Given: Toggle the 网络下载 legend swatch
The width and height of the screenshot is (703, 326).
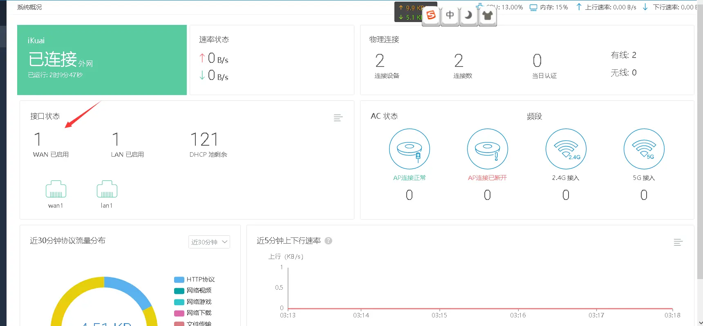Looking at the screenshot, I should [179, 313].
